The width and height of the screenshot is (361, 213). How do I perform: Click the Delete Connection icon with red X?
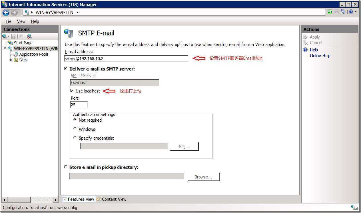coord(29,36)
